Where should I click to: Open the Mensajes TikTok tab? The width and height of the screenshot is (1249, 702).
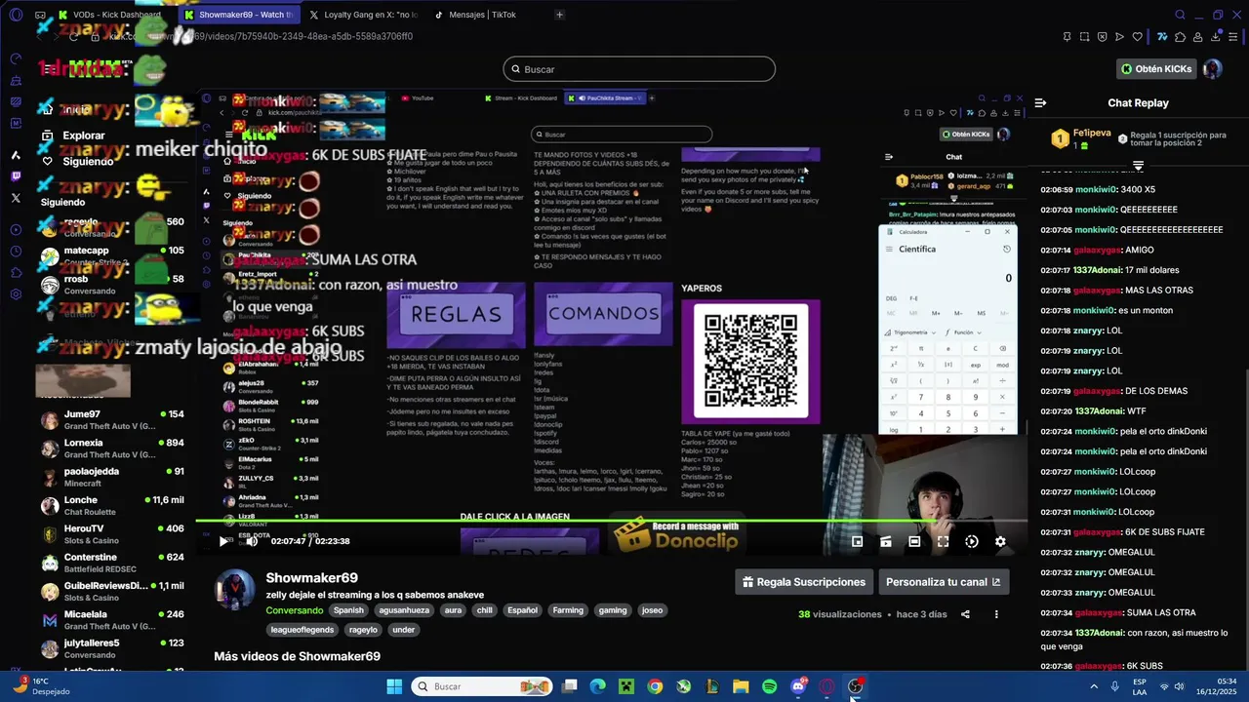481,15
